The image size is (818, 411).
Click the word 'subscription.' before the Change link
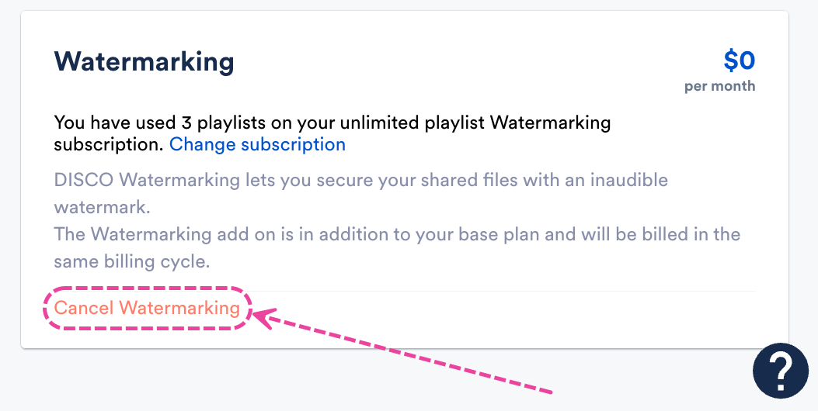(108, 144)
